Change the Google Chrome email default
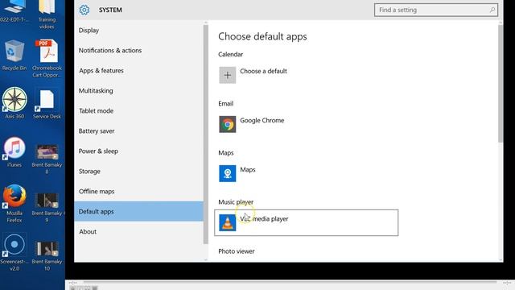This screenshot has width=515, height=290. (306, 124)
